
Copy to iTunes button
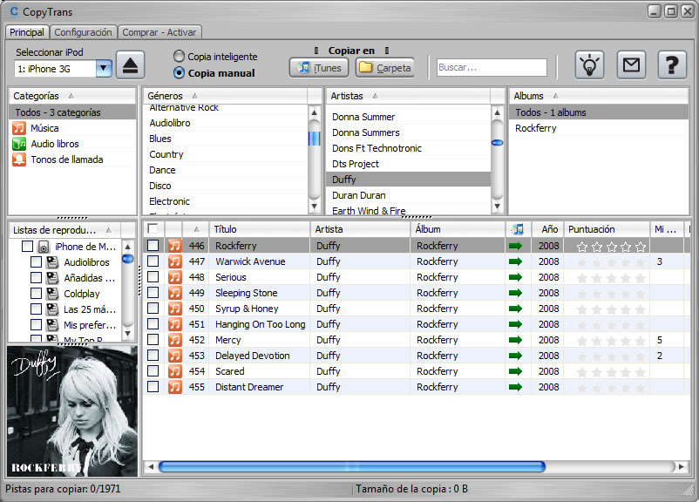tap(320, 68)
